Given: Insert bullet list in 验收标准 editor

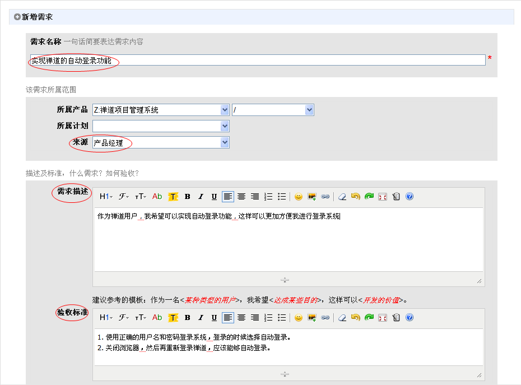Looking at the screenshot, I should [x=282, y=318].
